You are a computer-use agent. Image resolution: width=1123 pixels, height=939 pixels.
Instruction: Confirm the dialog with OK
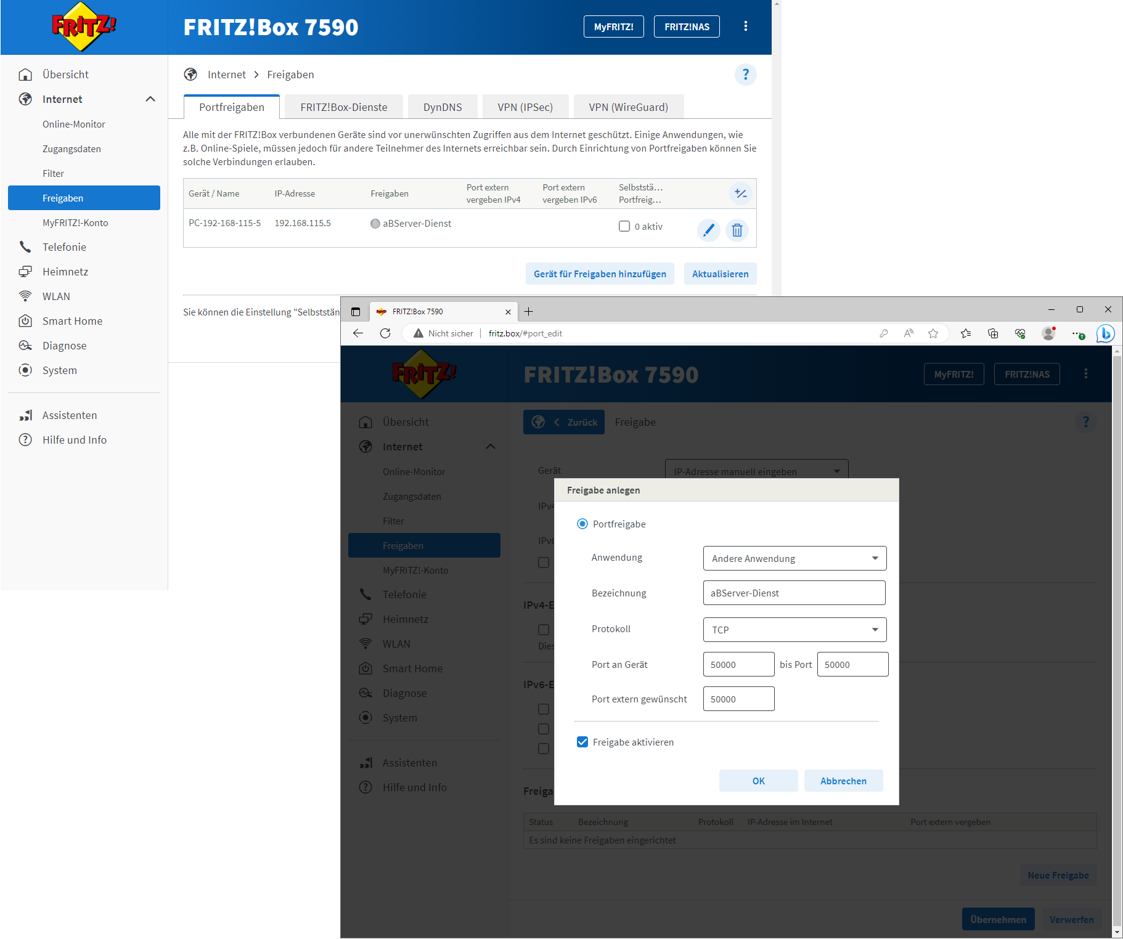click(759, 781)
